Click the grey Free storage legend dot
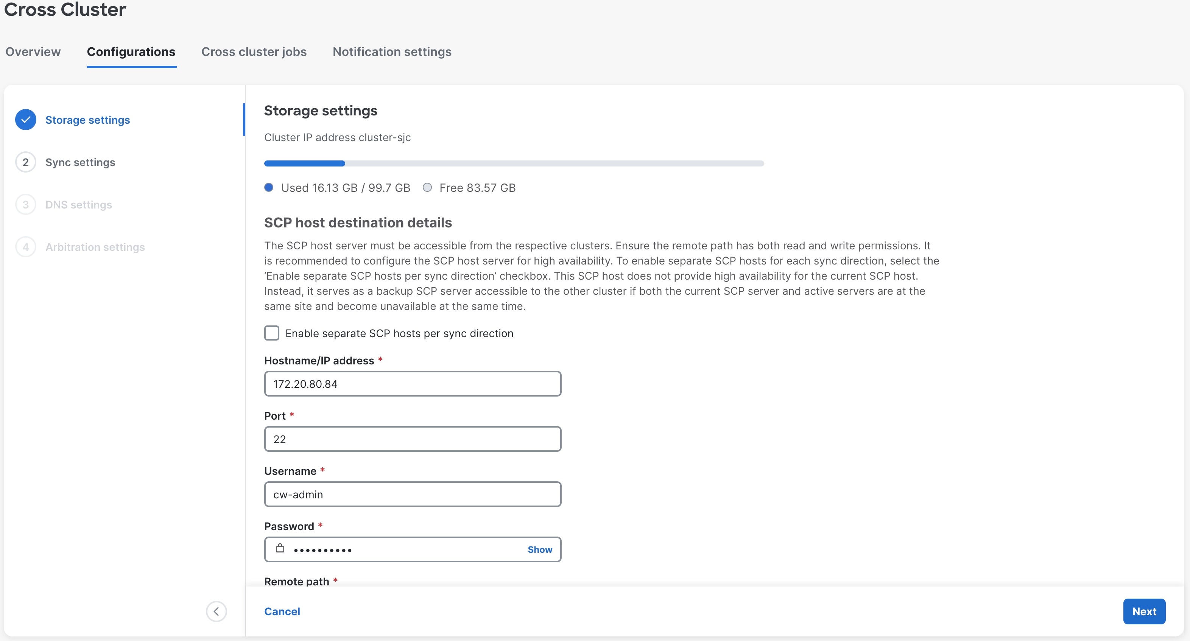 tap(427, 188)
